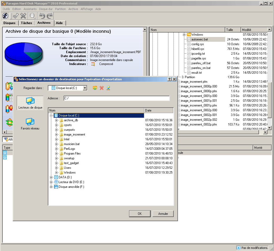Collapse the Disque local (C:) tree node

tap(51, 115)
